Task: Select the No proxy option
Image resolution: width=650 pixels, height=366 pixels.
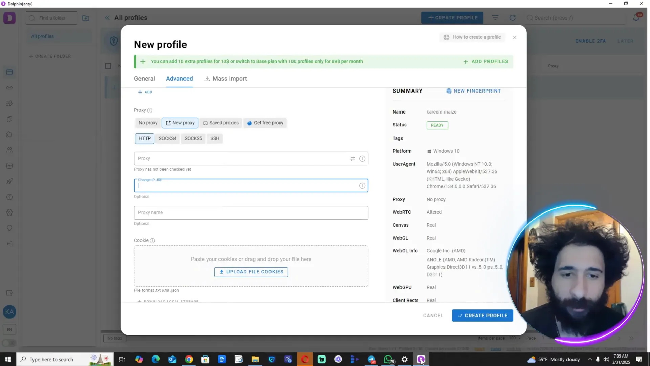Action: [x=148, y=123]
